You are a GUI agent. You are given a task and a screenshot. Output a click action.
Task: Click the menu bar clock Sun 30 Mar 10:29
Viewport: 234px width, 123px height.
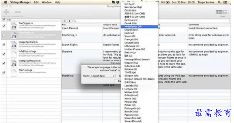pos(183,2)
